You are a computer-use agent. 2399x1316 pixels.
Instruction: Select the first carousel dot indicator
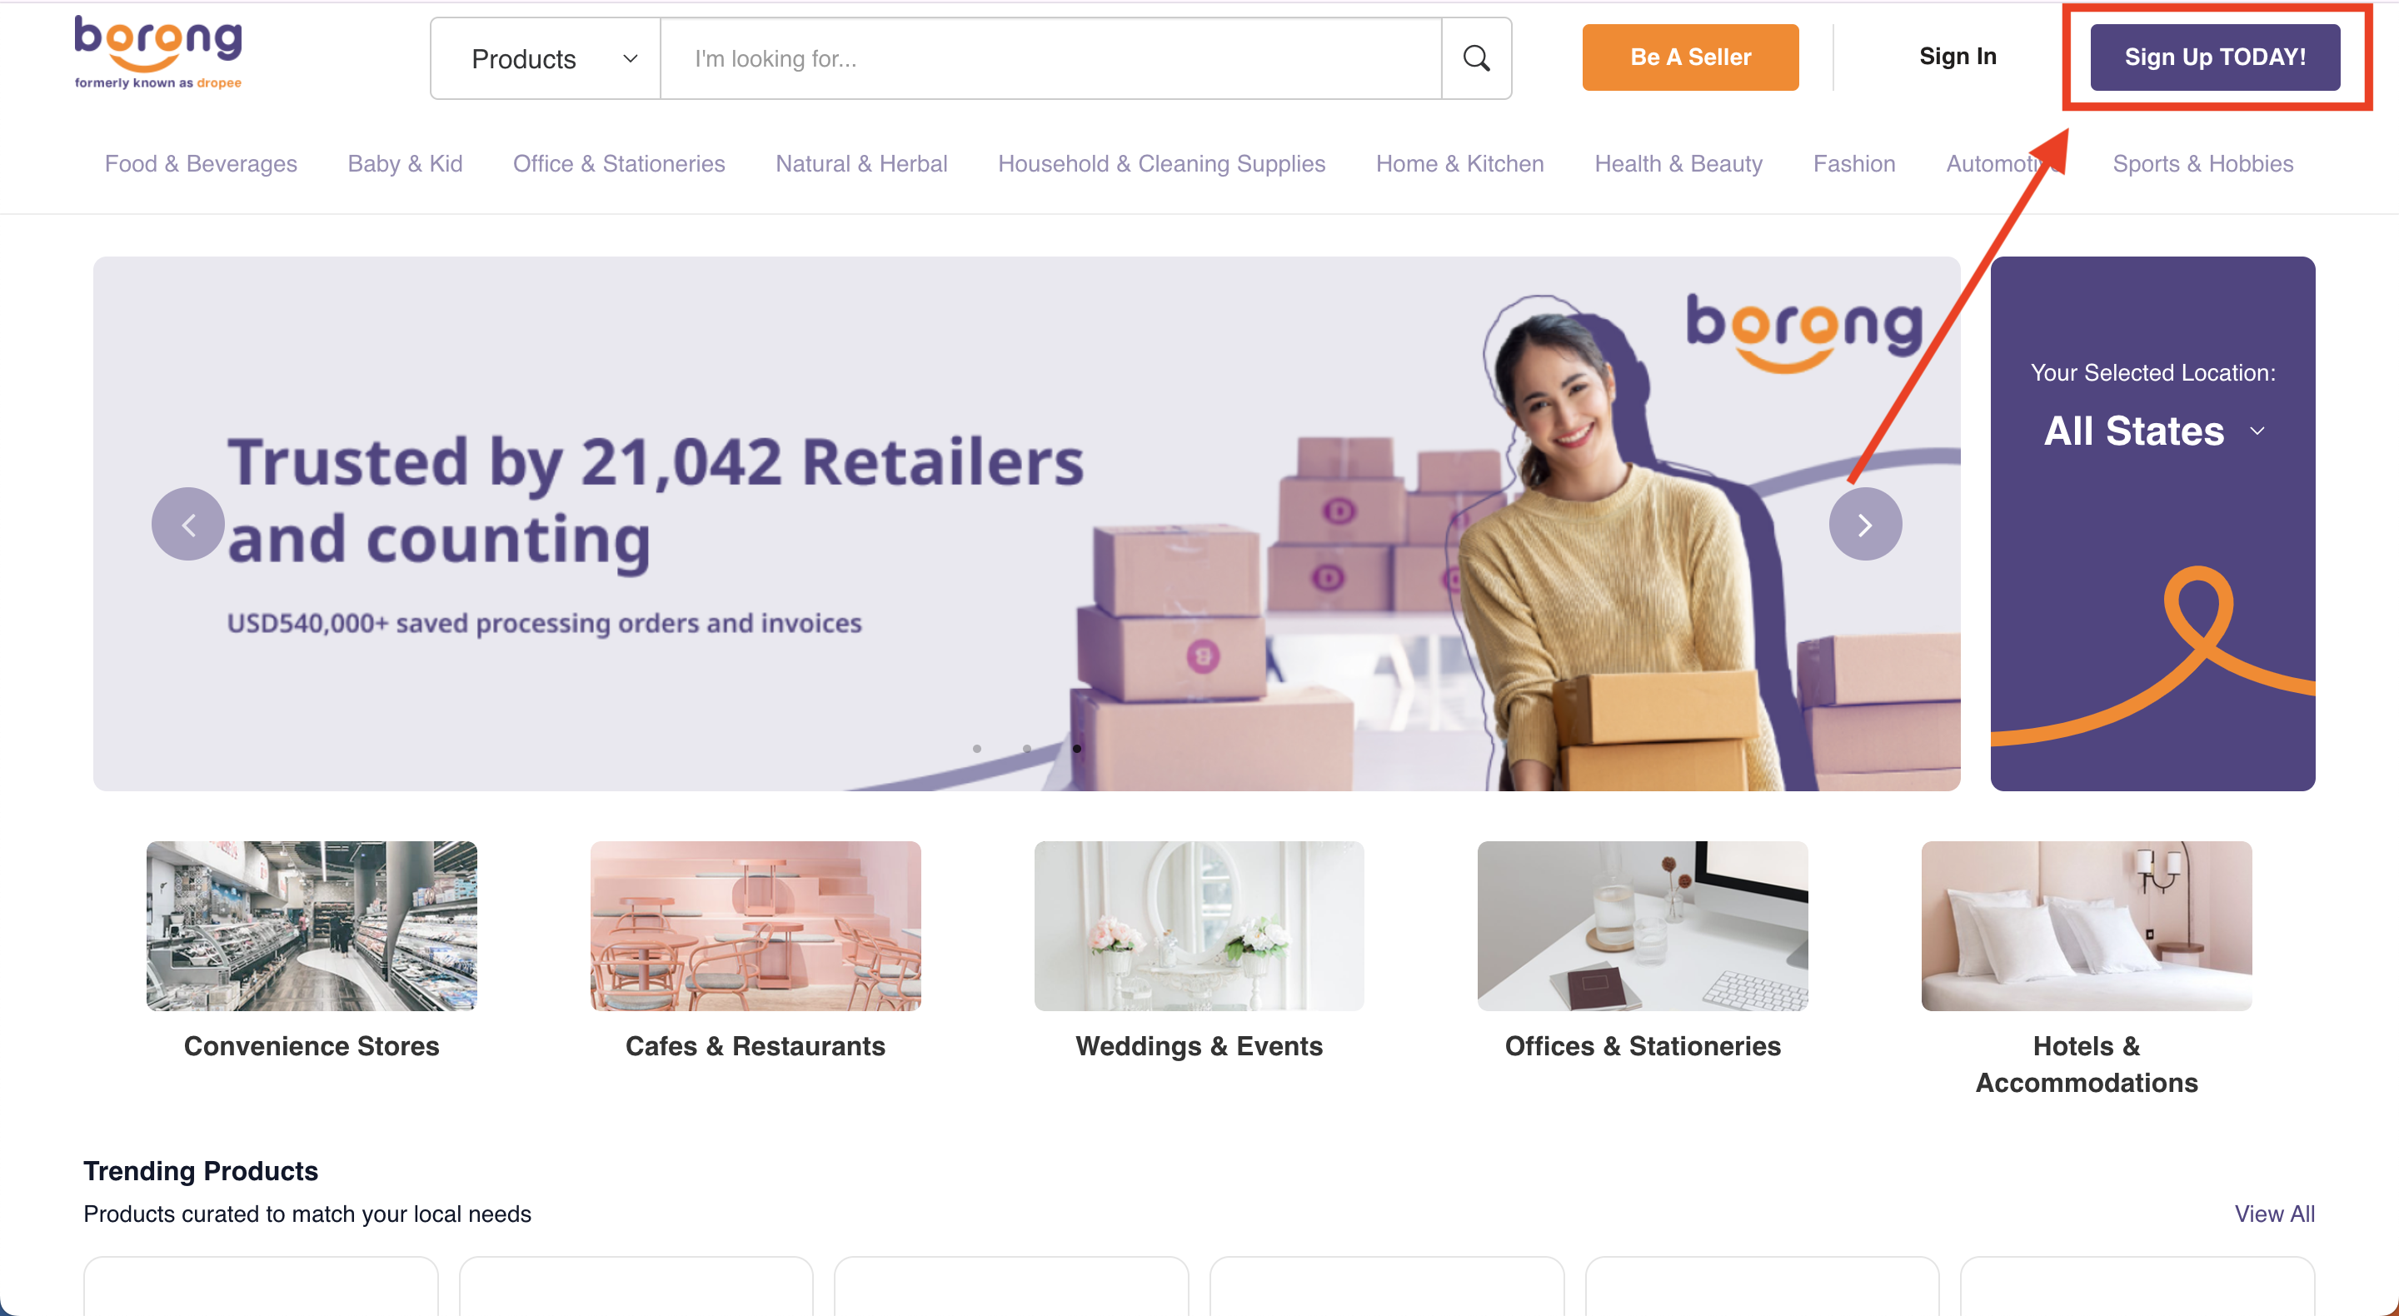pos(977,749)
